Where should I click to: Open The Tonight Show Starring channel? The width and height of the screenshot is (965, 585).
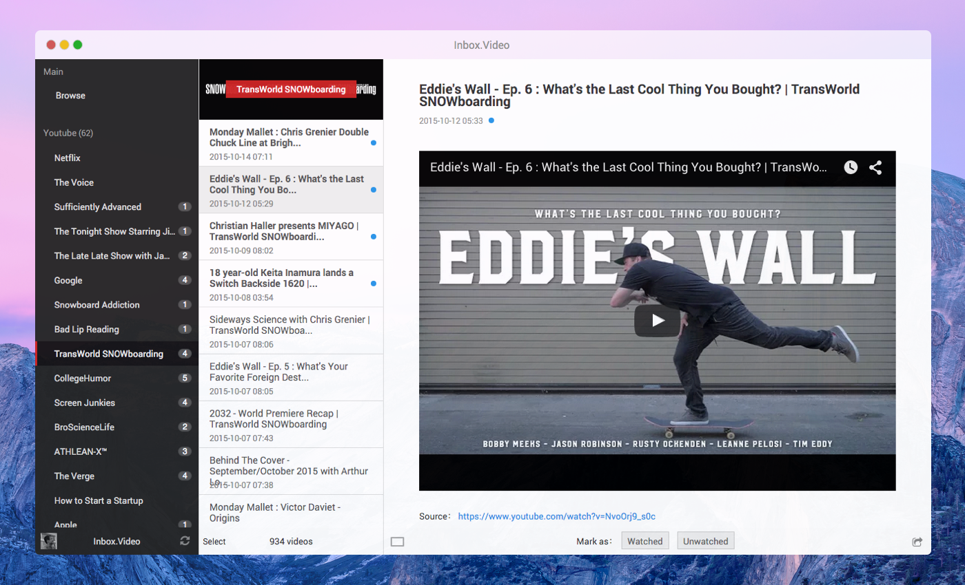coord(116,231)
